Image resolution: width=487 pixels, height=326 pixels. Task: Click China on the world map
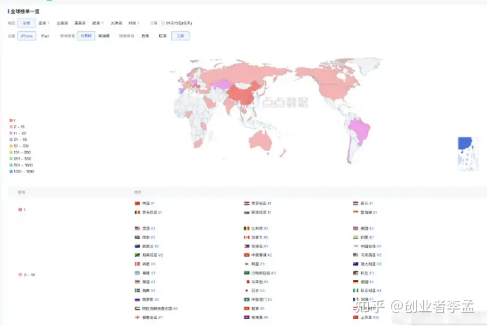point(243,94)
